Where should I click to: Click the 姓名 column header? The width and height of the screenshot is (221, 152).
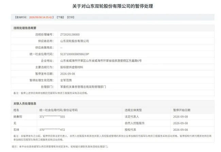coord(16,110)
